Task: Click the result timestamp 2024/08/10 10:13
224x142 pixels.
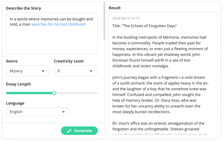Action: [x=126, y=18]
